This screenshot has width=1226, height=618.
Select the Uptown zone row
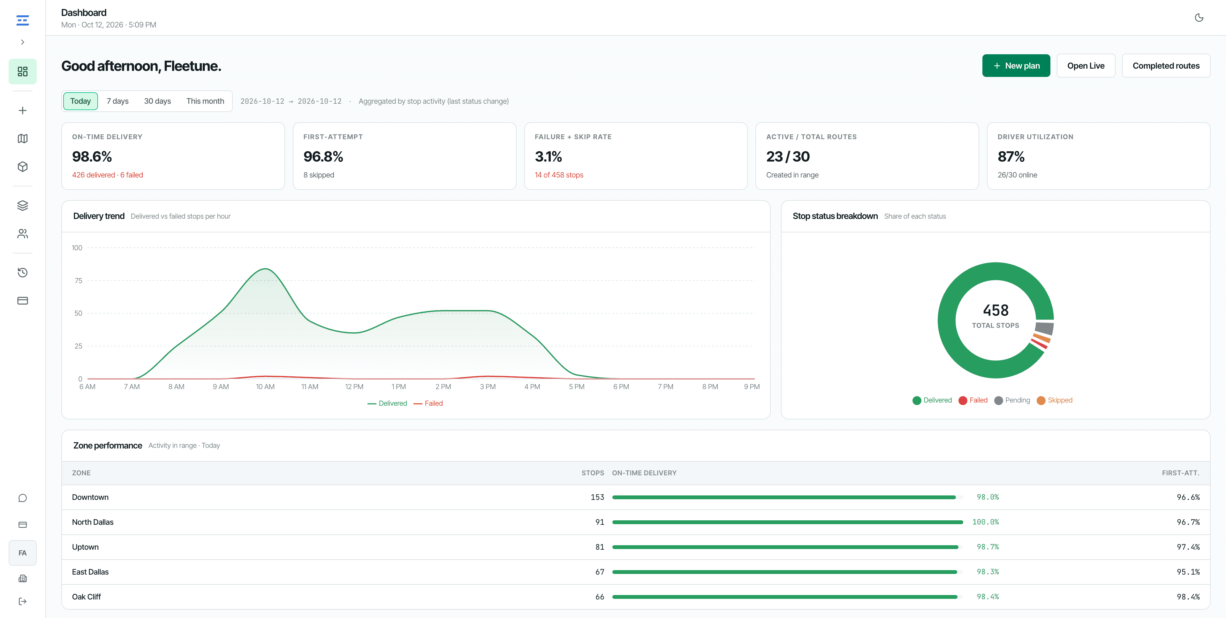(x=636, y=547)
